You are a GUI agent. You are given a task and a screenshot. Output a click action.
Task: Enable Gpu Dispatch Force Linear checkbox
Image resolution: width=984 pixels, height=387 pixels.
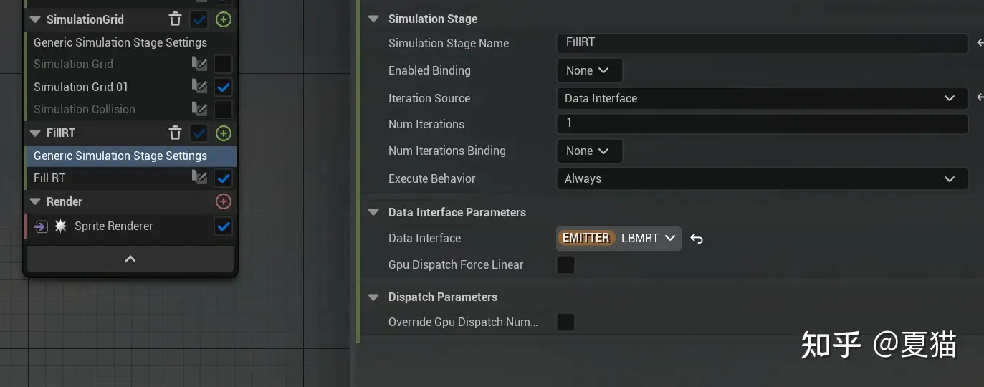tap(565, 265)
